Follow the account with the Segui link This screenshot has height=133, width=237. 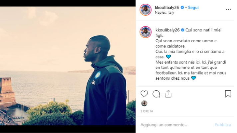pyautogui.click(x=193, y=8)
